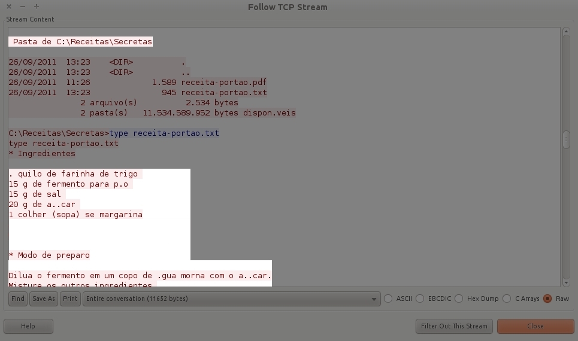Click the 'Follow TCP Stream' window title

pos(288,7)
